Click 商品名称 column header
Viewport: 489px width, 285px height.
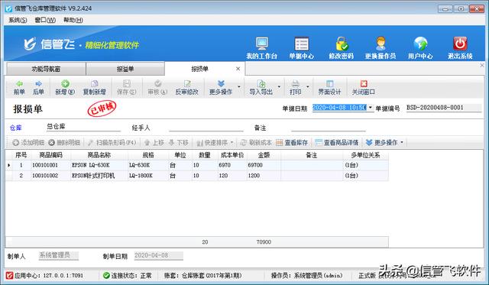pos(99,155)
